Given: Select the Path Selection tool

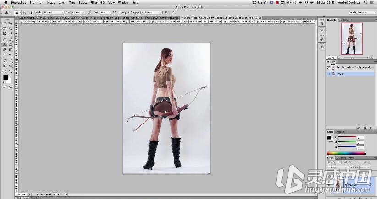Looking at the screenshot, I should 4,66.
